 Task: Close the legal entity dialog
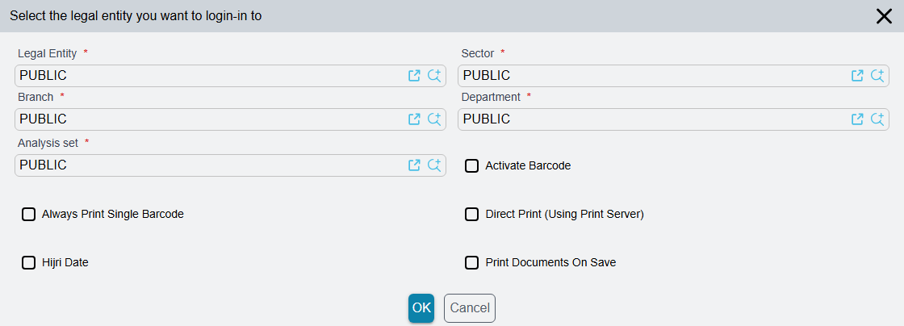point(884,16)
